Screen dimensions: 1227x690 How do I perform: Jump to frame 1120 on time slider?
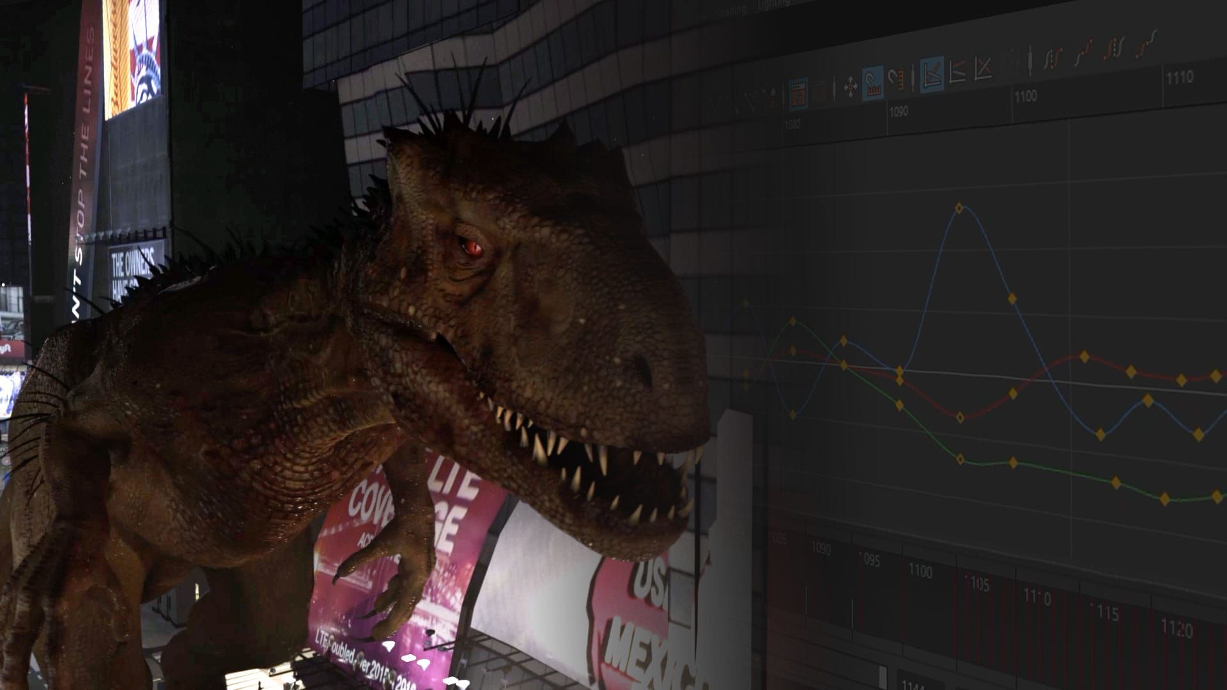coord(1177,629)
